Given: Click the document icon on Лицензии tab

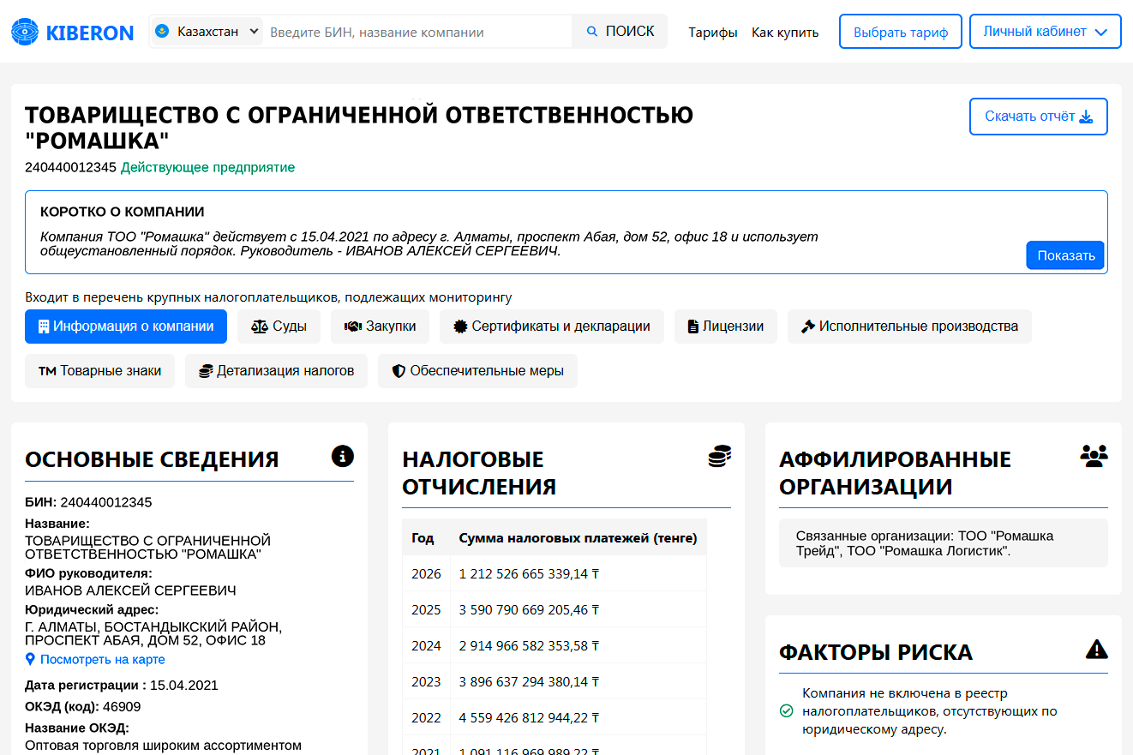Looking at the screenshot, I should tap(693, 327).
